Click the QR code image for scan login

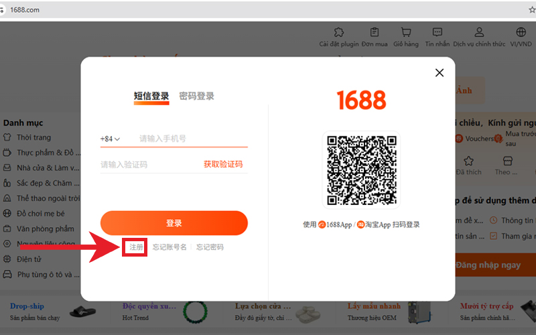(x=361, y=170)
